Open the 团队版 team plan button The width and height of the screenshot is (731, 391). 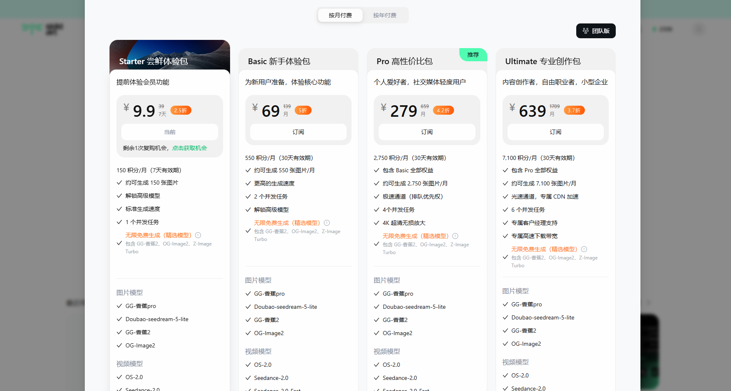coord(596,31)
